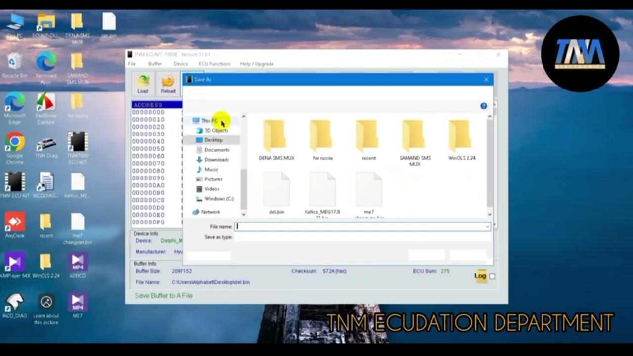
Task: Select 3D Objects in navigation pane
Action: tap(213, 130)
